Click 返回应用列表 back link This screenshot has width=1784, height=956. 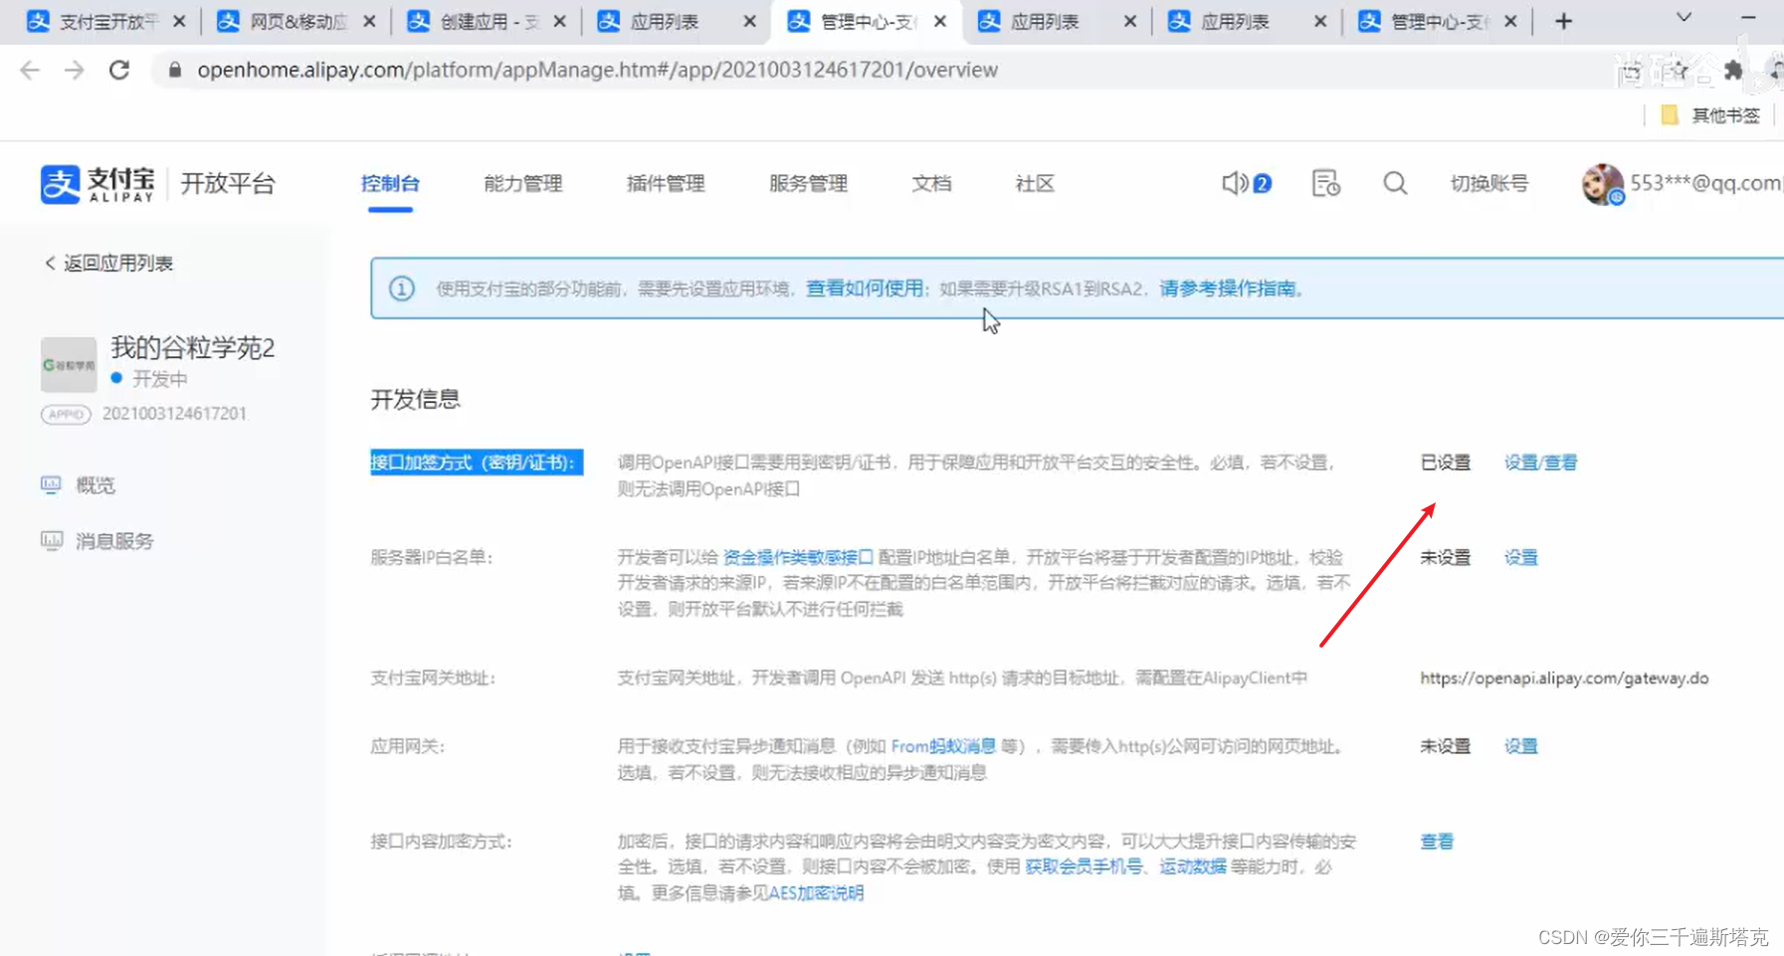click(108, 264)
